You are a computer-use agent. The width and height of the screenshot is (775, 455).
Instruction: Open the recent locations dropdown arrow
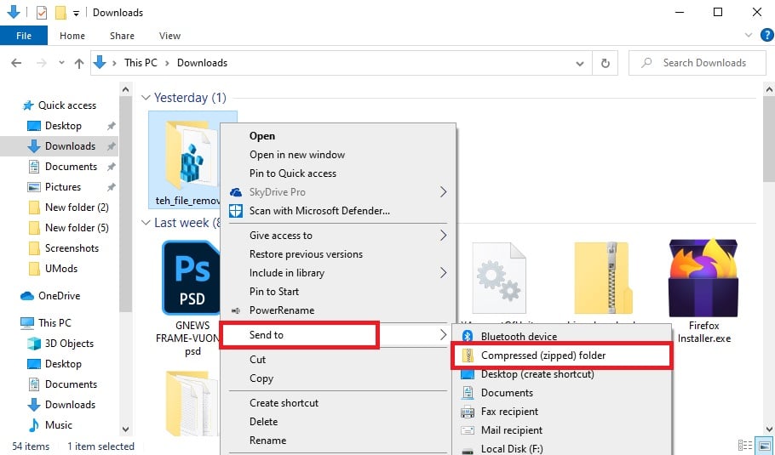point(61,63)
